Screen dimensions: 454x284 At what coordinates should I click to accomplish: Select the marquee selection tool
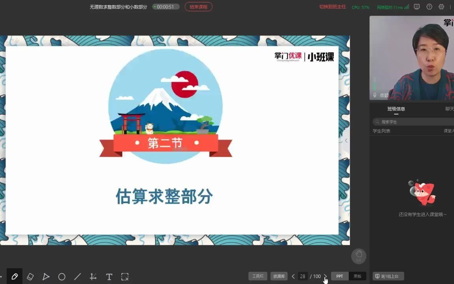[125, 277]
